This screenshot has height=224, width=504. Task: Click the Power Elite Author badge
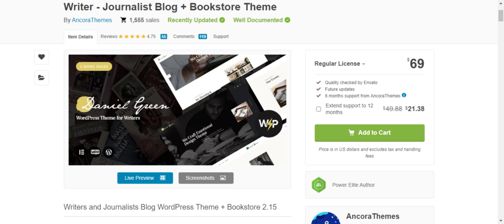click(x=319, y=185)
